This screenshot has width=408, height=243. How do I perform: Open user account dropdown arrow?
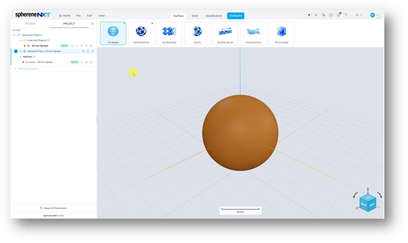(x=377, y=15)
